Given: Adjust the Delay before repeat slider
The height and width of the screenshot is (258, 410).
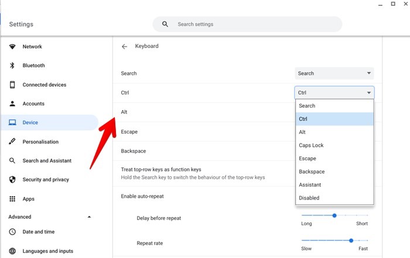Looking at the screenshot, I should coord(334,215).
